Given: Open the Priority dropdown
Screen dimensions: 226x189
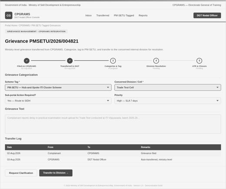Looking at the screenshot, I should [x=168, y=101].
